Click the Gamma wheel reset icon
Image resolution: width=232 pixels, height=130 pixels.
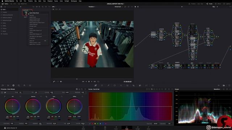(41, 96)
